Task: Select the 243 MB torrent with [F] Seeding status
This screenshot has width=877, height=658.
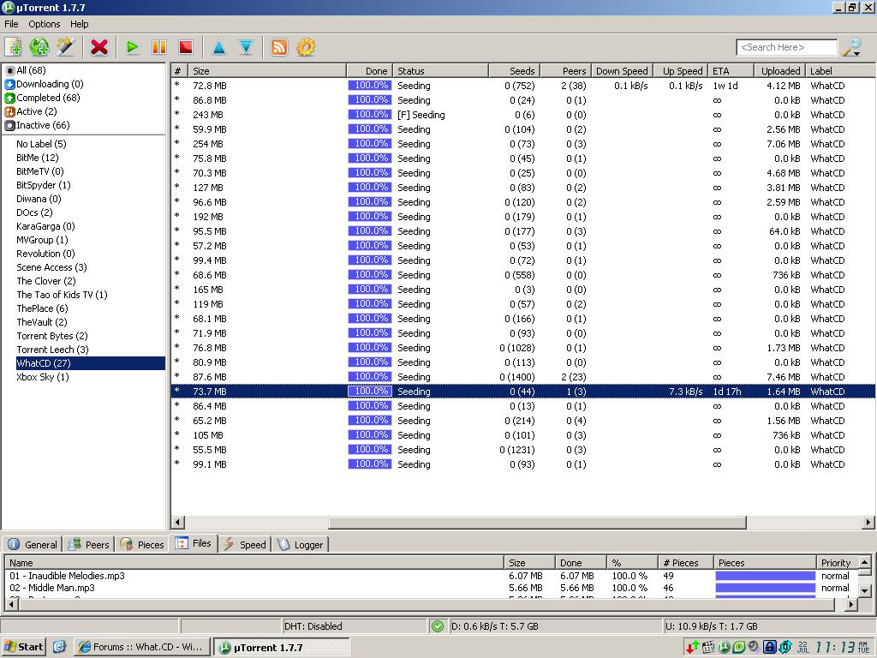Action: (523, 115)
